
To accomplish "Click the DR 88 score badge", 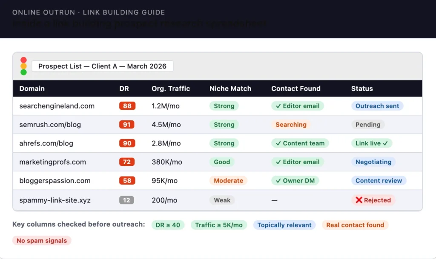I will (x=127, y=106).
